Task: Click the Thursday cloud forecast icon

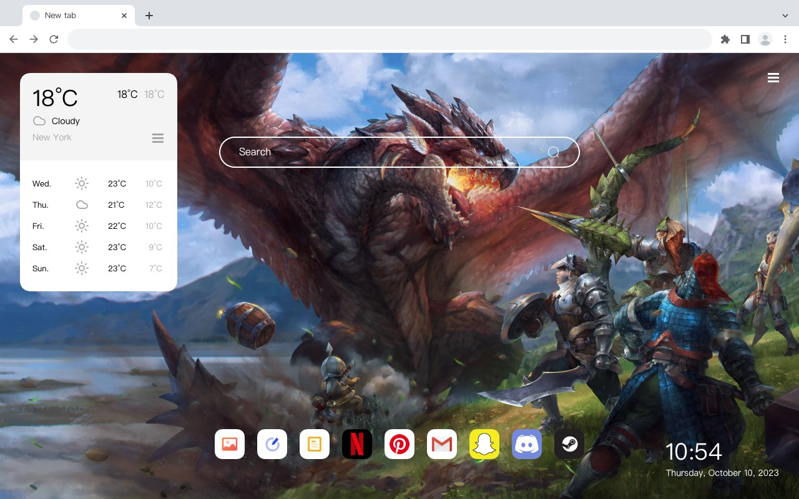Action: coord(82,205)
